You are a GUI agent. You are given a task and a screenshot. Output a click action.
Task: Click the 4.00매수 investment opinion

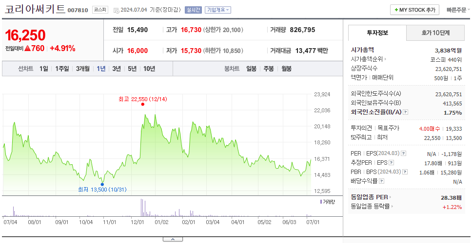(430, 129)
